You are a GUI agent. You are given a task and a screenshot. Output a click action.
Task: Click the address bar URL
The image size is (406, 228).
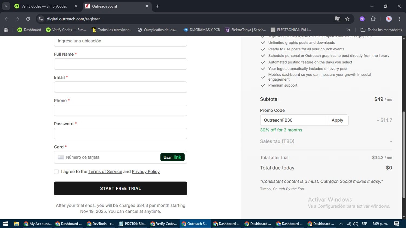[x=73, y=19]
